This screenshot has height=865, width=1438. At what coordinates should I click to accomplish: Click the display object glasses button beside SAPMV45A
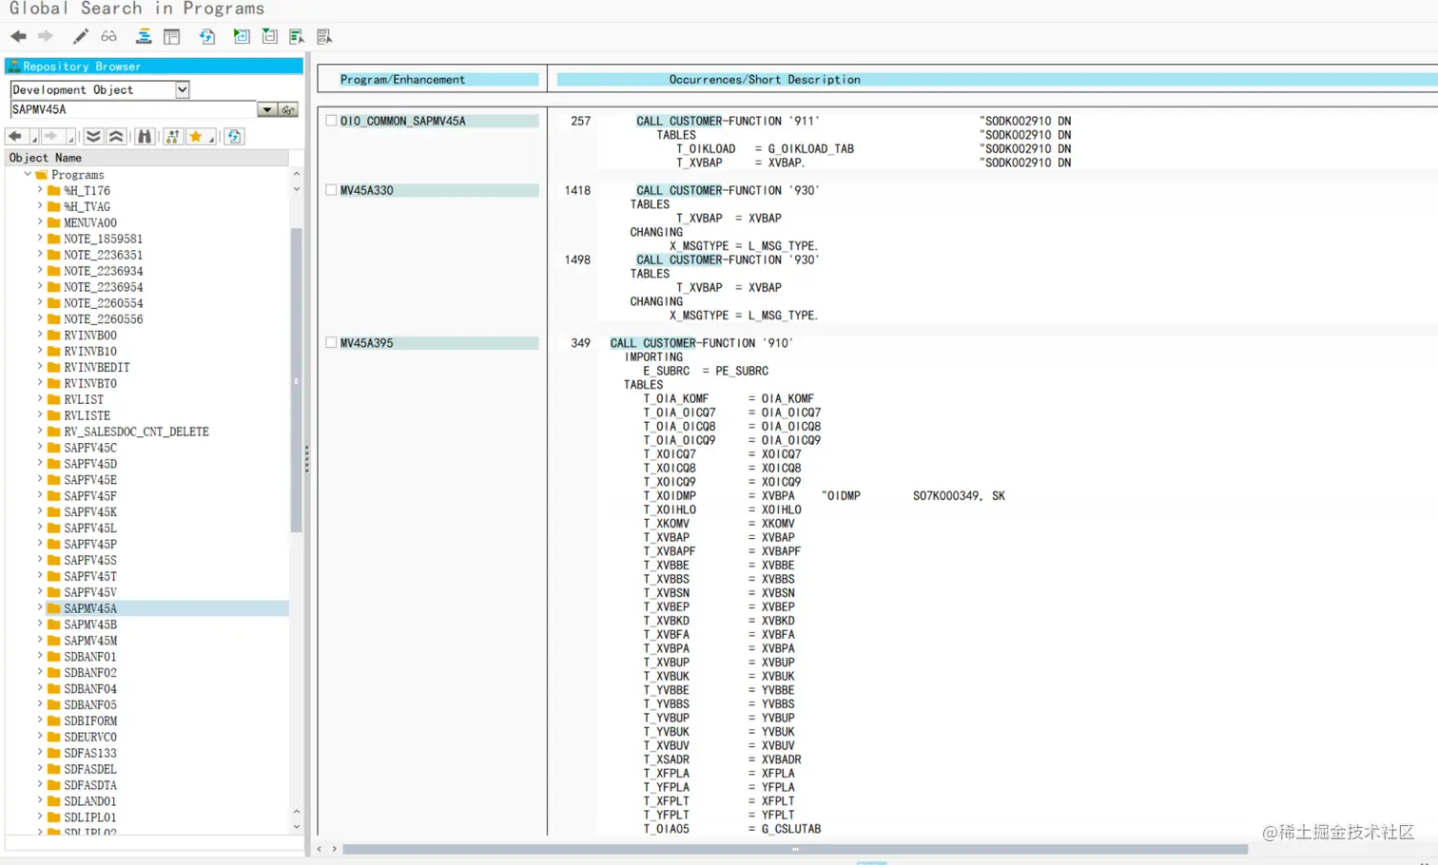click(288, 109)
